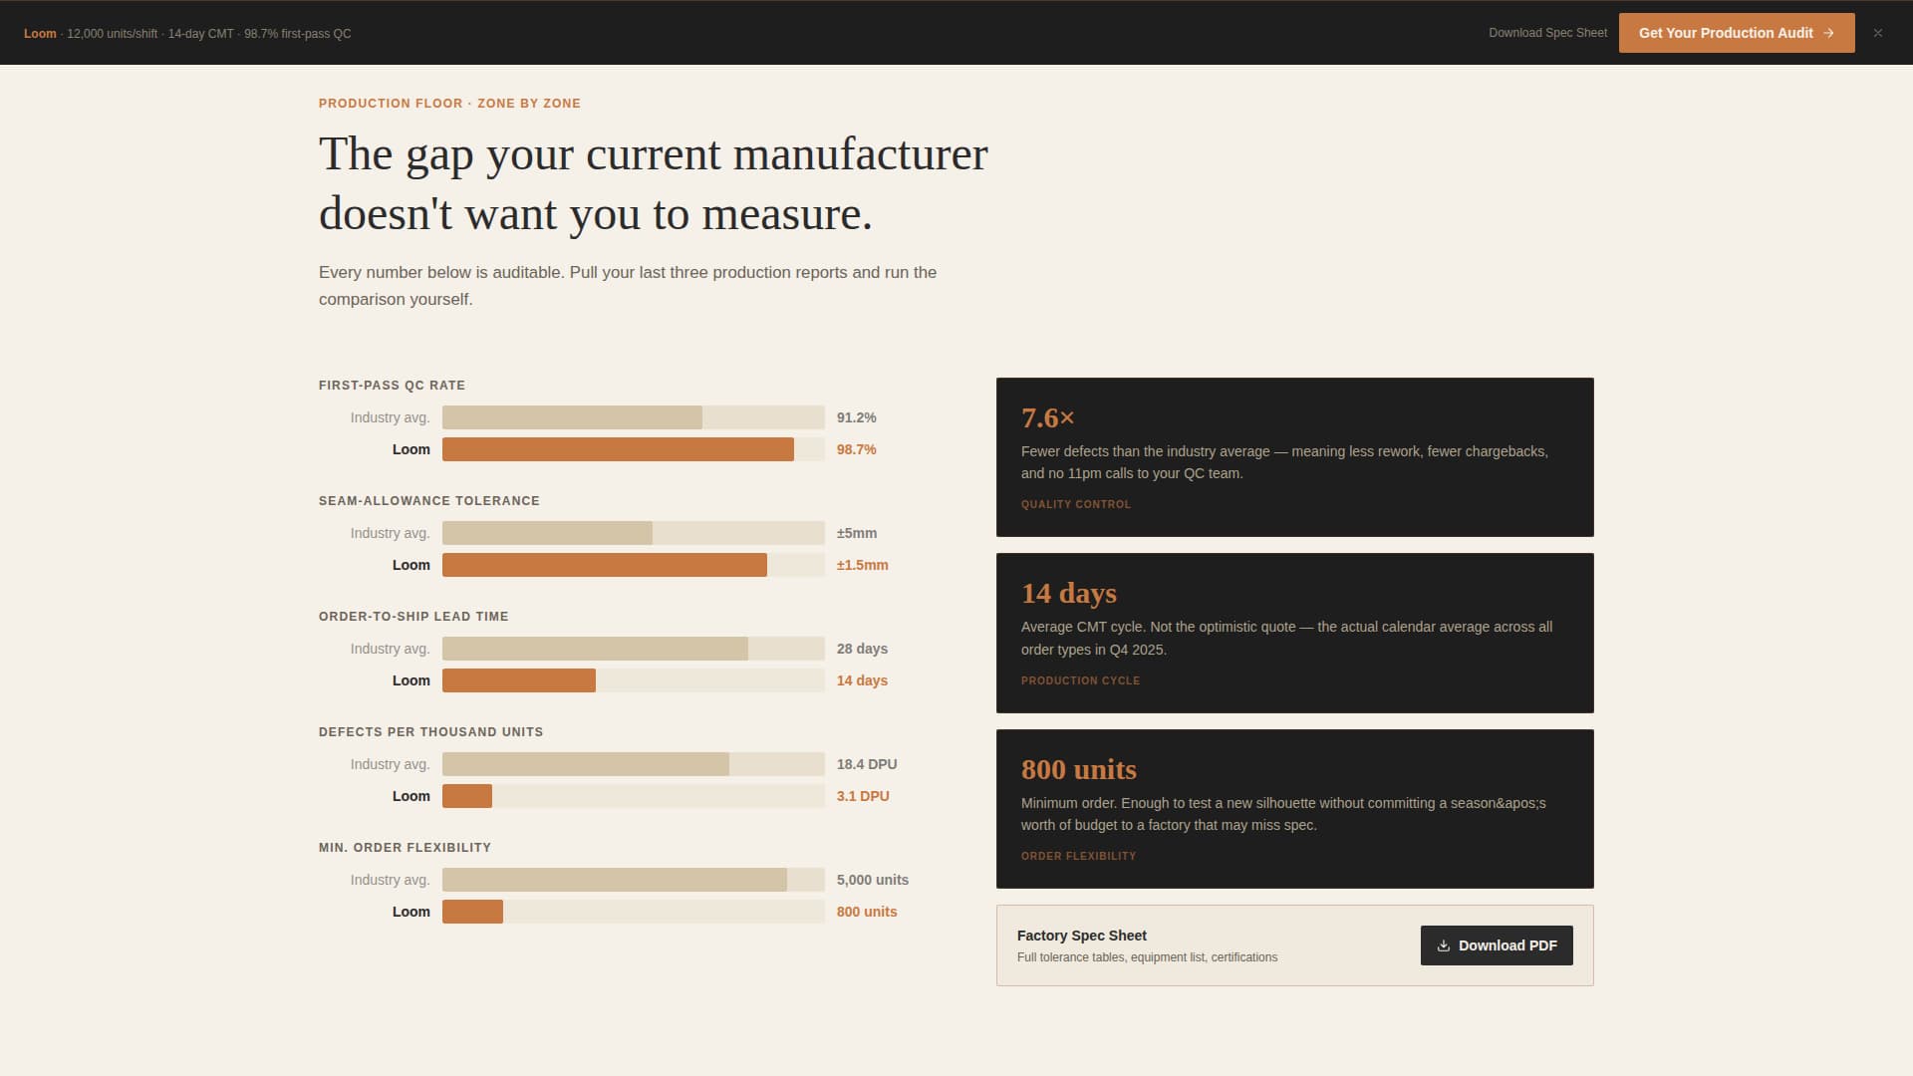Screen dimensions: 1913x1076
Task: Select the 7.6× Quality Control stat card
Action: point(1294,456)
